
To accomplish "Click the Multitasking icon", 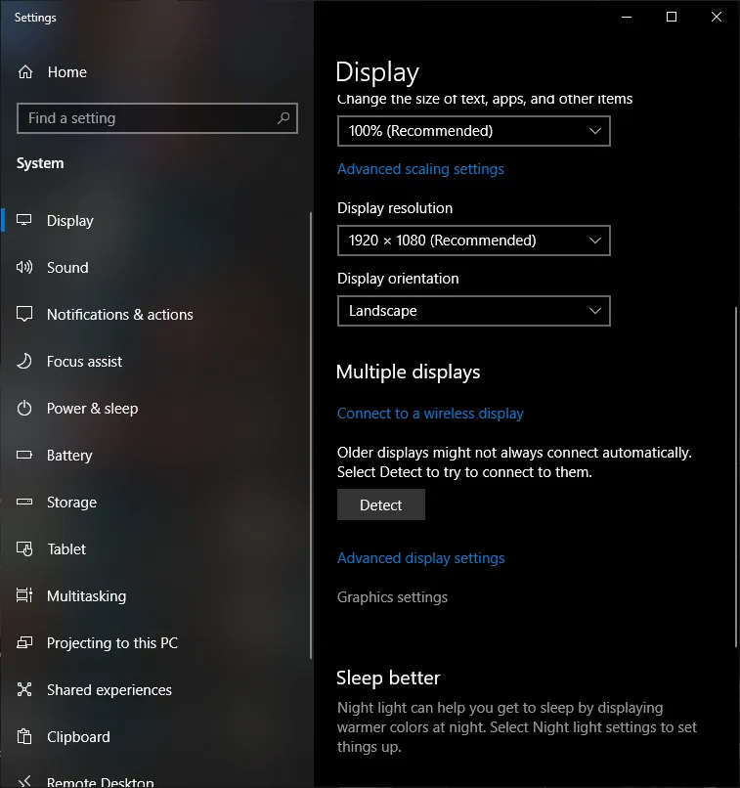I will click(24, 595).
